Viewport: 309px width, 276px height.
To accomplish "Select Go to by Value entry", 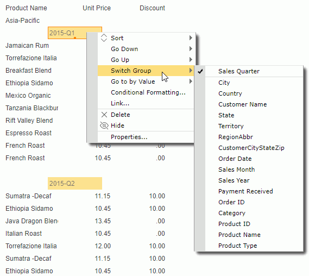I will (x=146, y=81).
